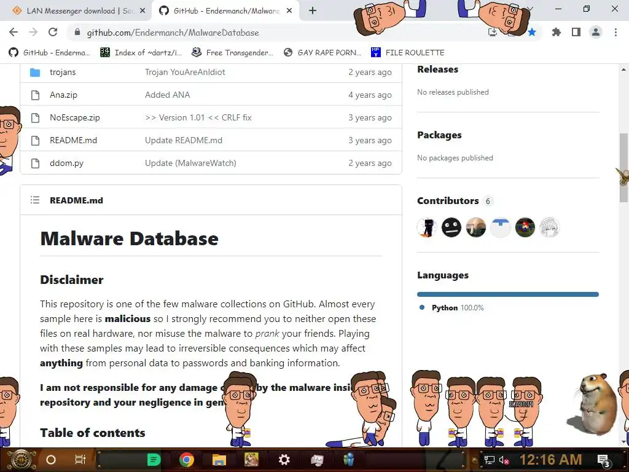Open the GitHub - Enderma... bookmark

[x=50, y=53]
